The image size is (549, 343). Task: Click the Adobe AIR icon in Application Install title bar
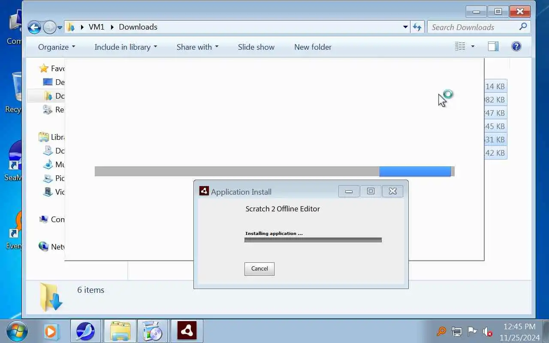click(x=204, y=191)
